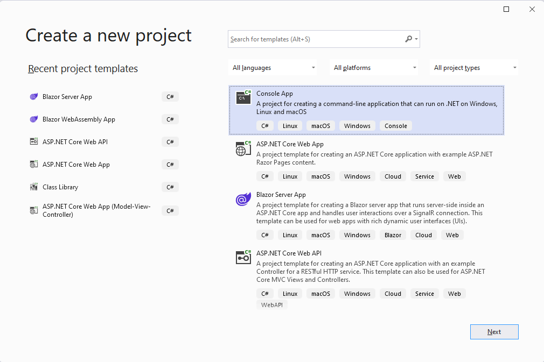Click the Web tag under ASP.NET Core Web App

454,176
